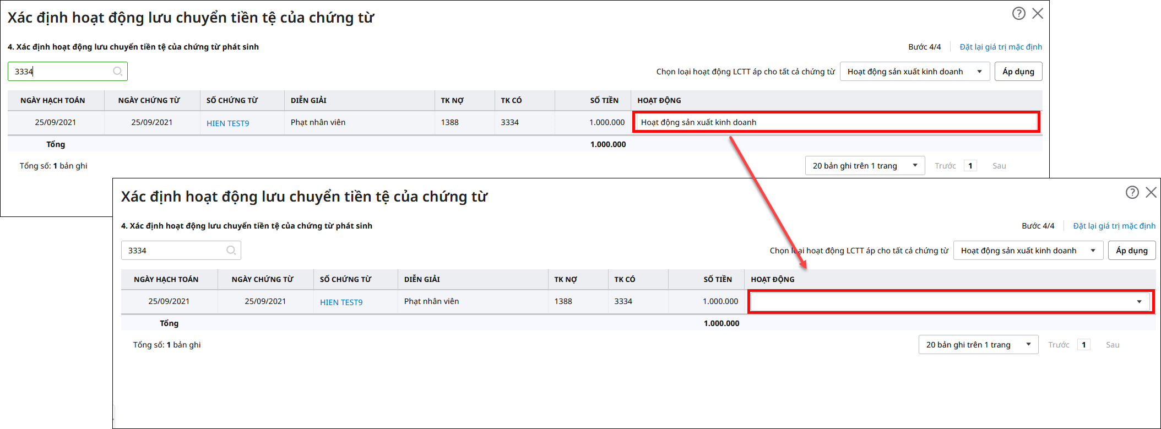This screenshot has width=1161, height=429.
Task: Click the search field of the foreground dialog
Action: point(173,251)
